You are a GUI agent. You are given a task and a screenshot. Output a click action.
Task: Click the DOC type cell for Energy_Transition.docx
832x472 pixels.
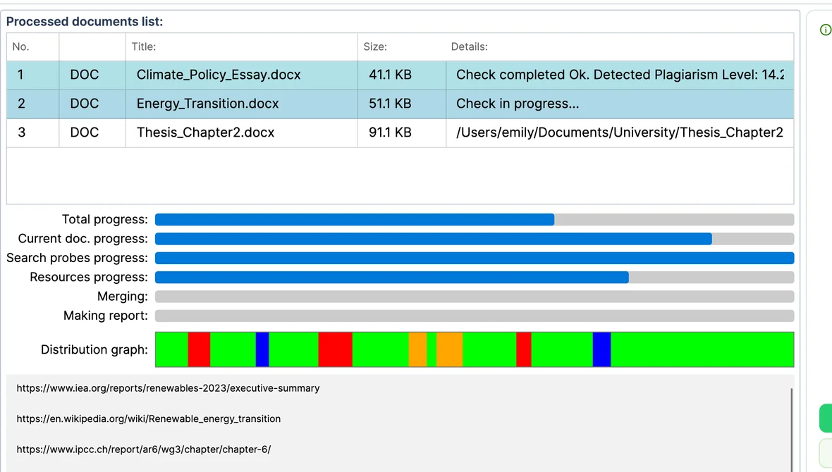pyautogui.click(x=92, y=104)
